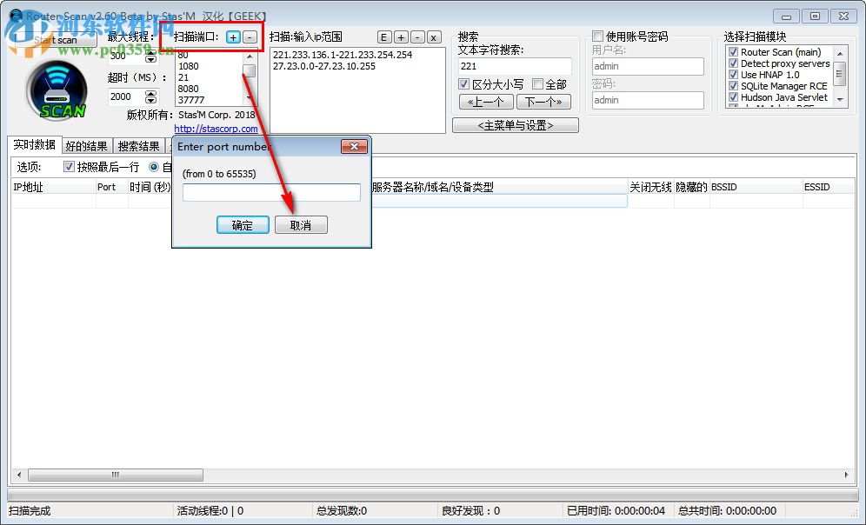Click the port list scrollbar down arrow

[x=248, y=98]
